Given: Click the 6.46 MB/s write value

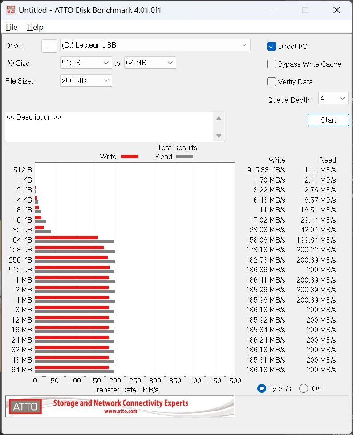Looking at the screenshot, I should 269,200.
